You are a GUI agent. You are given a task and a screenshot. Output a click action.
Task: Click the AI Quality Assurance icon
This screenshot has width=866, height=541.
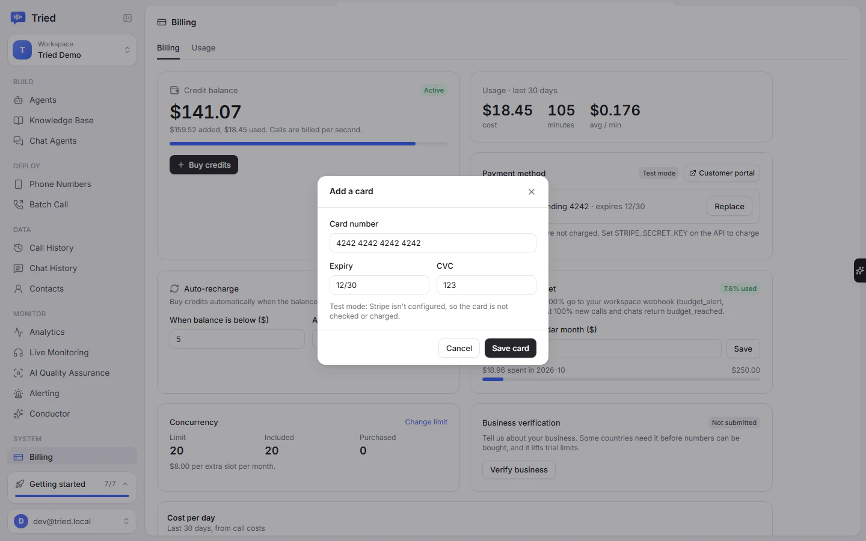19,373
